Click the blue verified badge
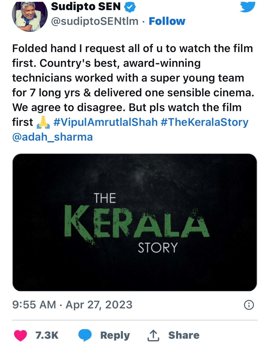 click(x=130, y=7)
